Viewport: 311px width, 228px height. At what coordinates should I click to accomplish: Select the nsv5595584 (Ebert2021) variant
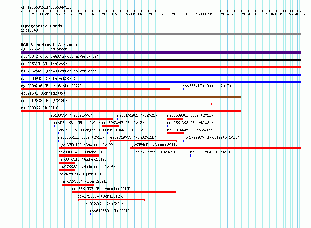(78, 185)
